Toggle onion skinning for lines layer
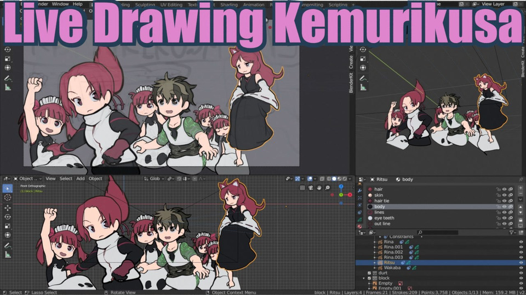The image size is (526, 295). pos(510,212)
